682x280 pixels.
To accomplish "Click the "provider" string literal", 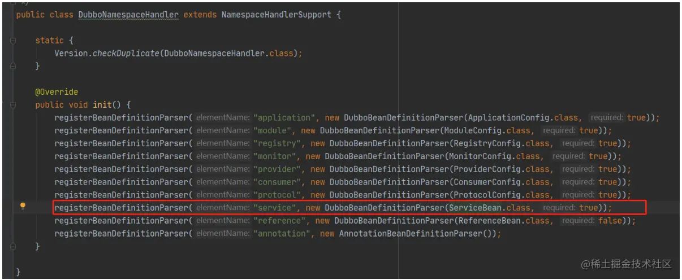I will tap(278, 169).
